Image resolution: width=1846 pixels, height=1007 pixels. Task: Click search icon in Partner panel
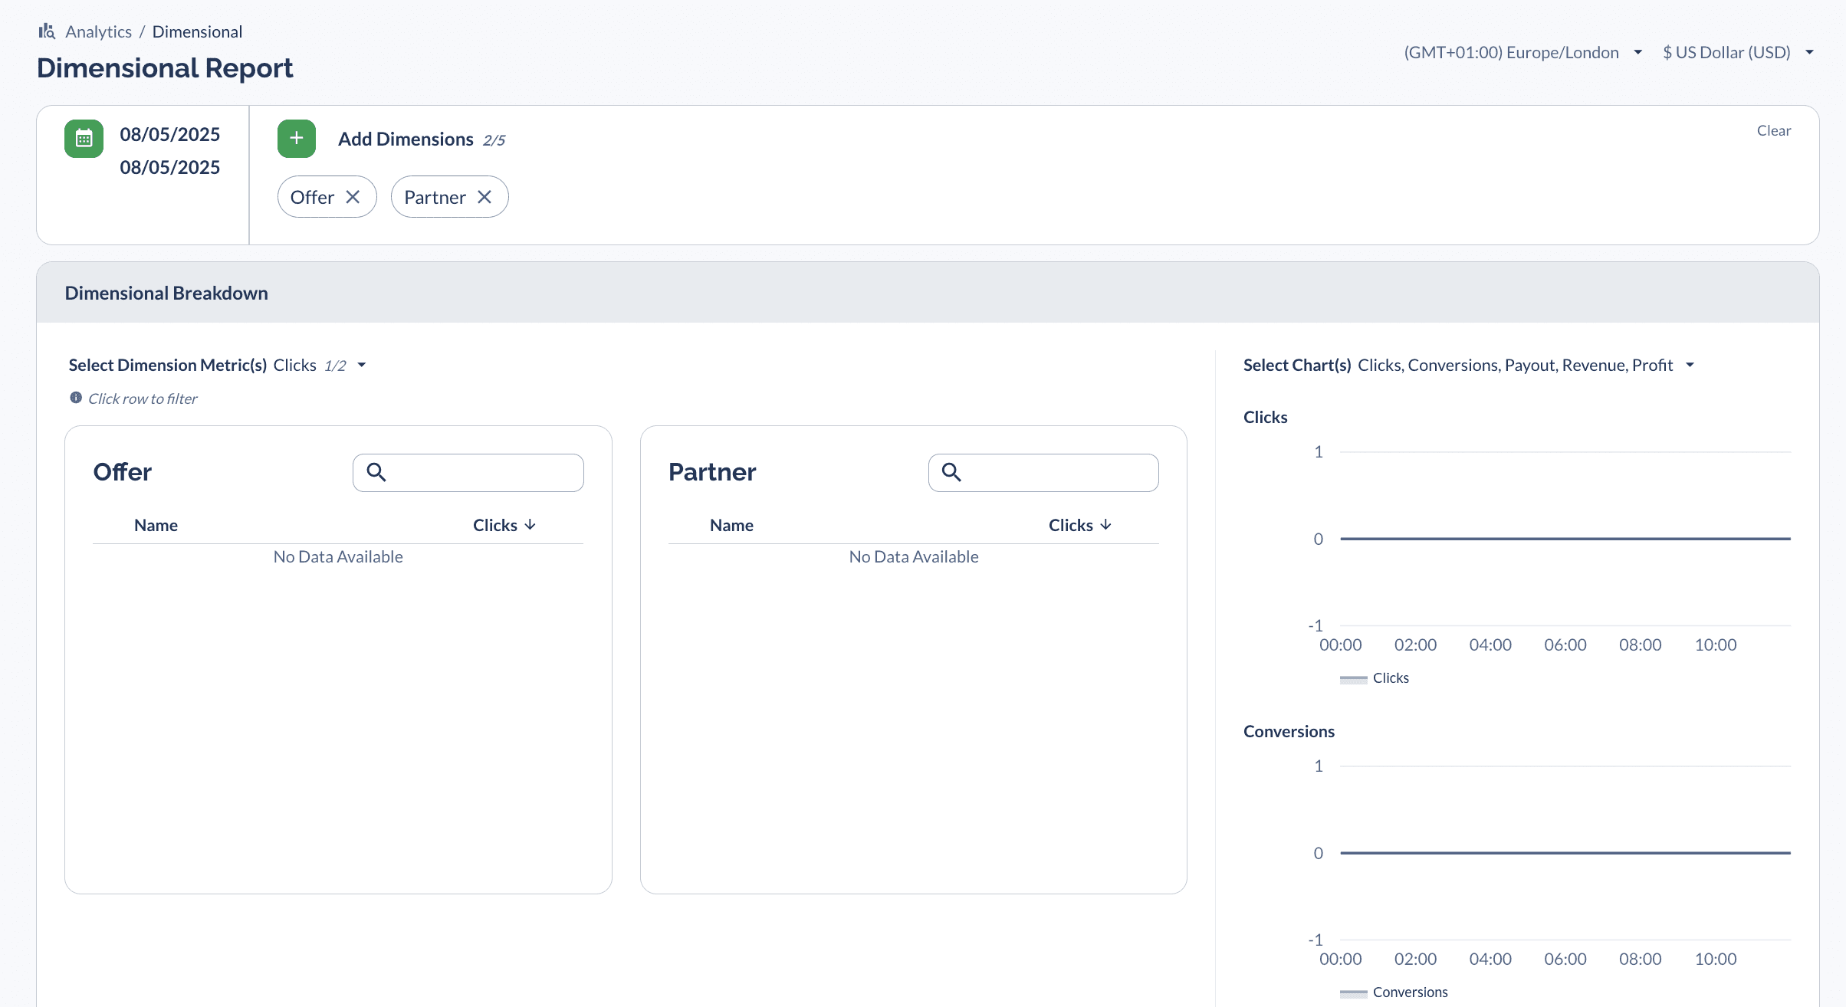951,472
